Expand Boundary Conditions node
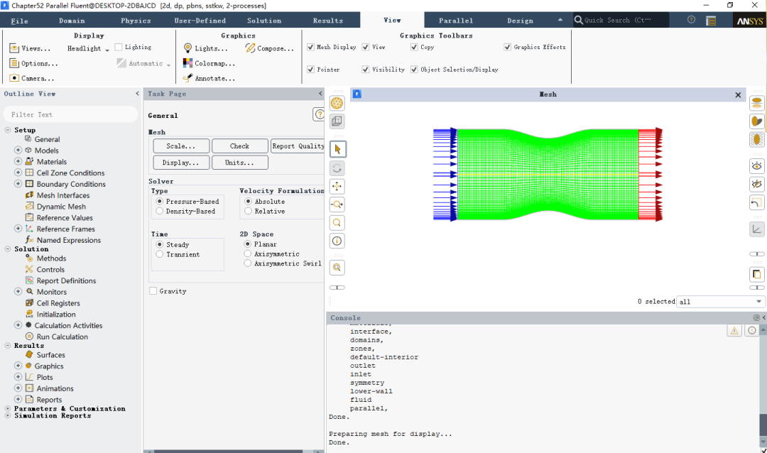Screen dimensions: 767x453 pos(18,184)
